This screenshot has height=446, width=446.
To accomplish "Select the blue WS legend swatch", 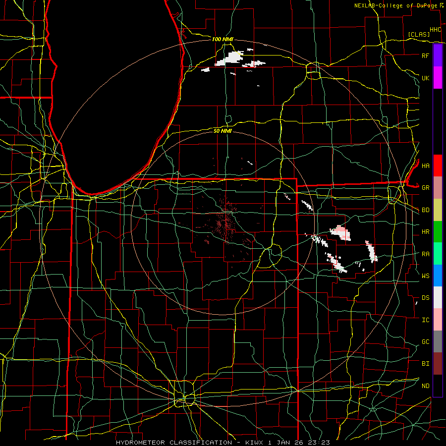I will point(438,276).
